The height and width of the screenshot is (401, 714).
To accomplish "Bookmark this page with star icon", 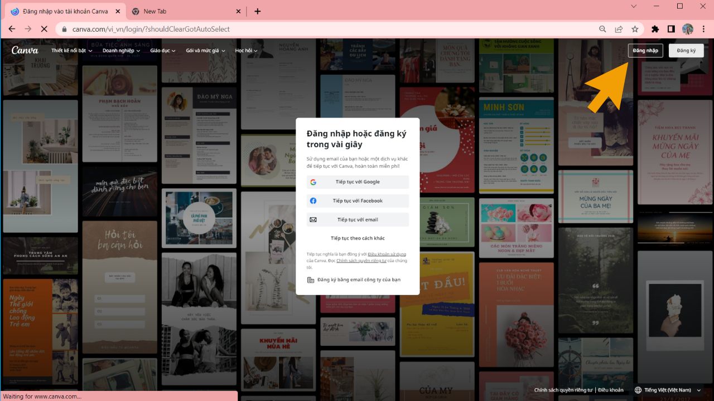I will point(635,29).
